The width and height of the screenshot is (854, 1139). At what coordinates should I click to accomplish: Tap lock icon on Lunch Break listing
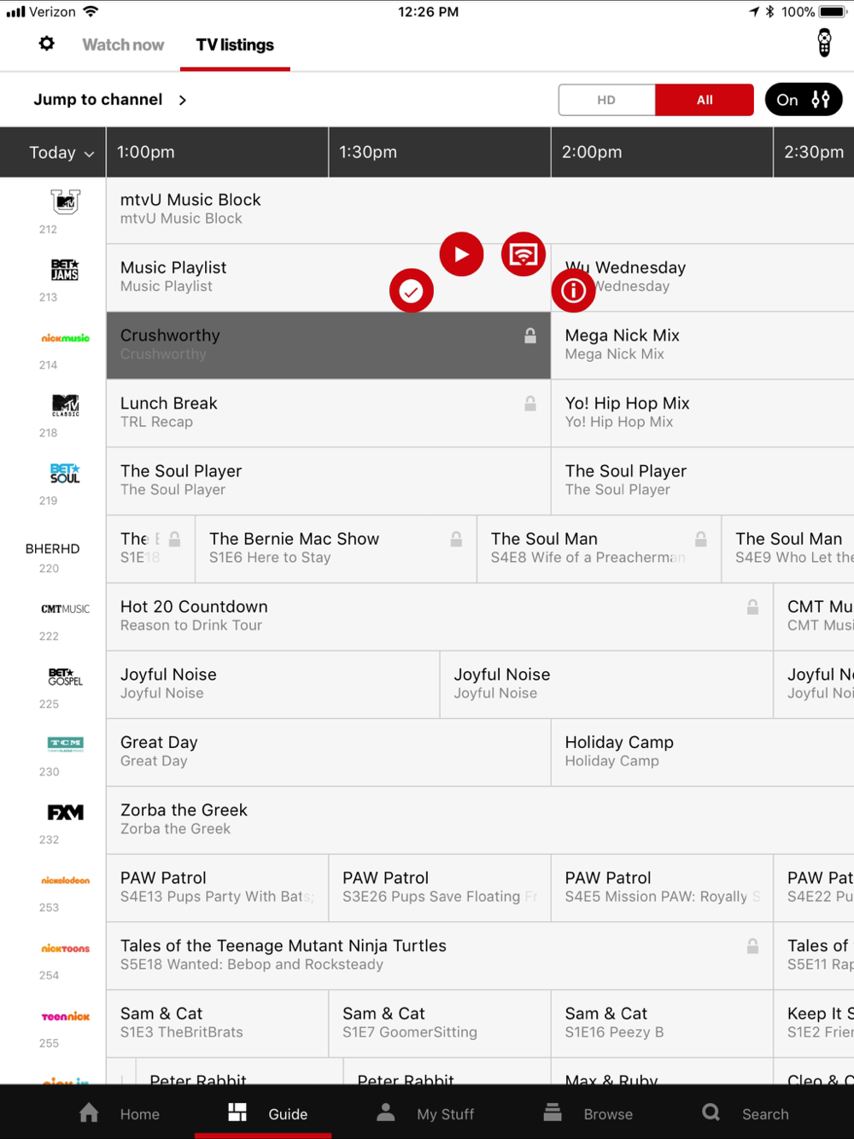click(x=530, y=403)
